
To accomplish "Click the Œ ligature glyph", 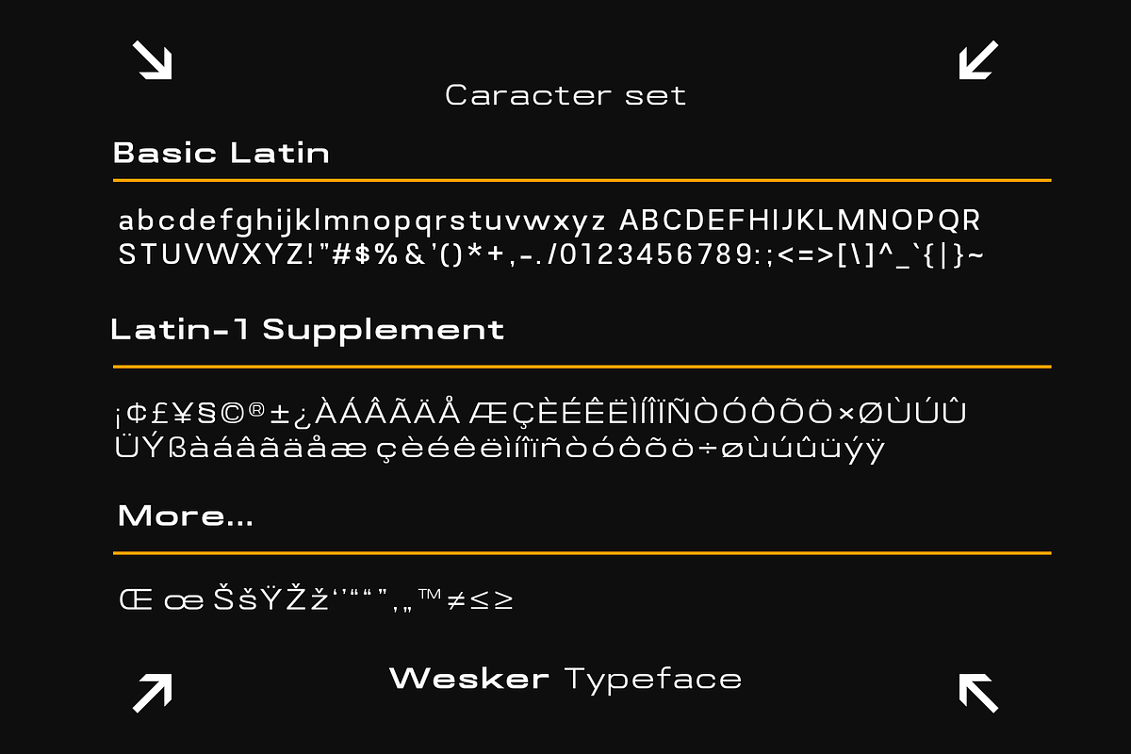I will coord(136,601).
